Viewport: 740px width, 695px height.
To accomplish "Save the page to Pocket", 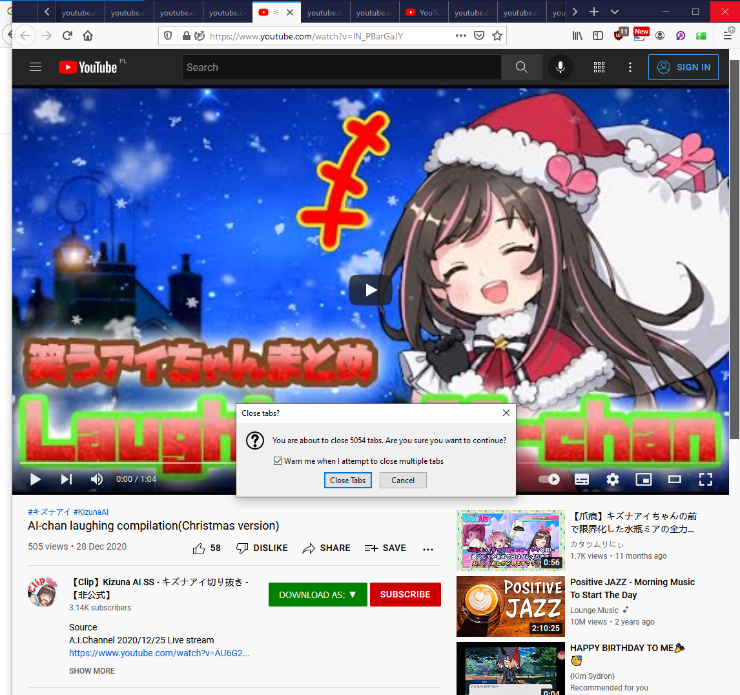I will click(x=479, y=36).
